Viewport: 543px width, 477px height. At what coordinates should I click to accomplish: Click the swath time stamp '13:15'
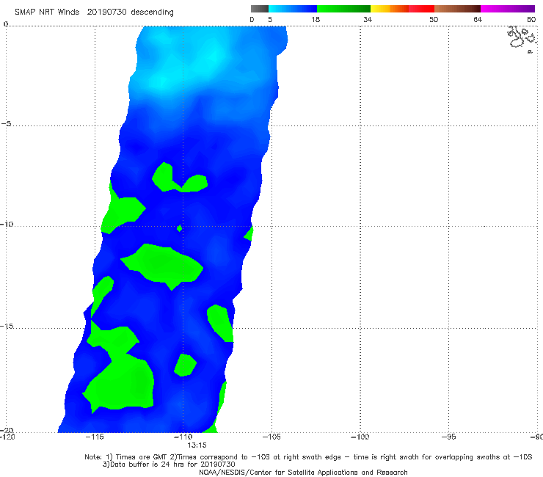pos(197,445)
